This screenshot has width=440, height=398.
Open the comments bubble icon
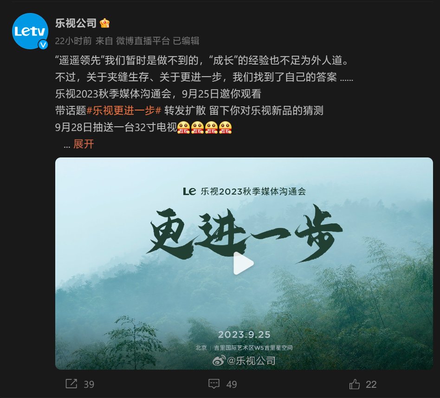click(x=214, y=384)
